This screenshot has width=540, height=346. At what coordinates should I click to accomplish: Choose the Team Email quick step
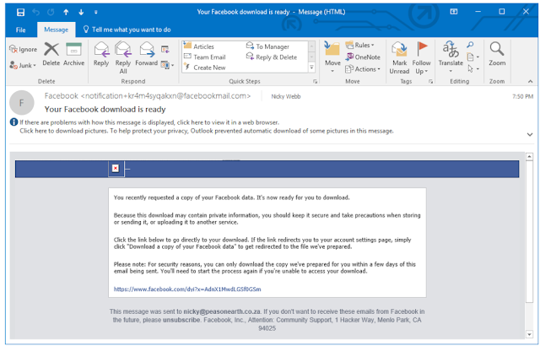204,57
